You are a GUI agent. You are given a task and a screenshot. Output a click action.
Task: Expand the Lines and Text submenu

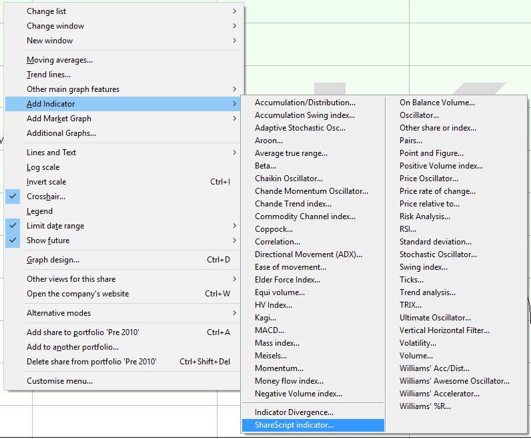[x=51, y=153]
